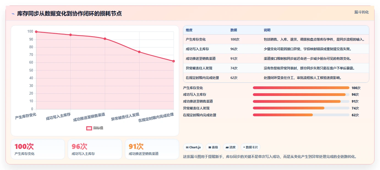Viewport: 380px width, 170px height.
Task: Select the 进度 chip
Action: tap(231, 147)
